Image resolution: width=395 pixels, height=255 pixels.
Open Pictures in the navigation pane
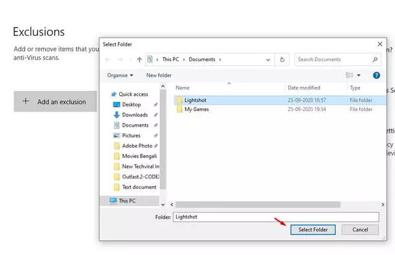[x=131, y=135]
